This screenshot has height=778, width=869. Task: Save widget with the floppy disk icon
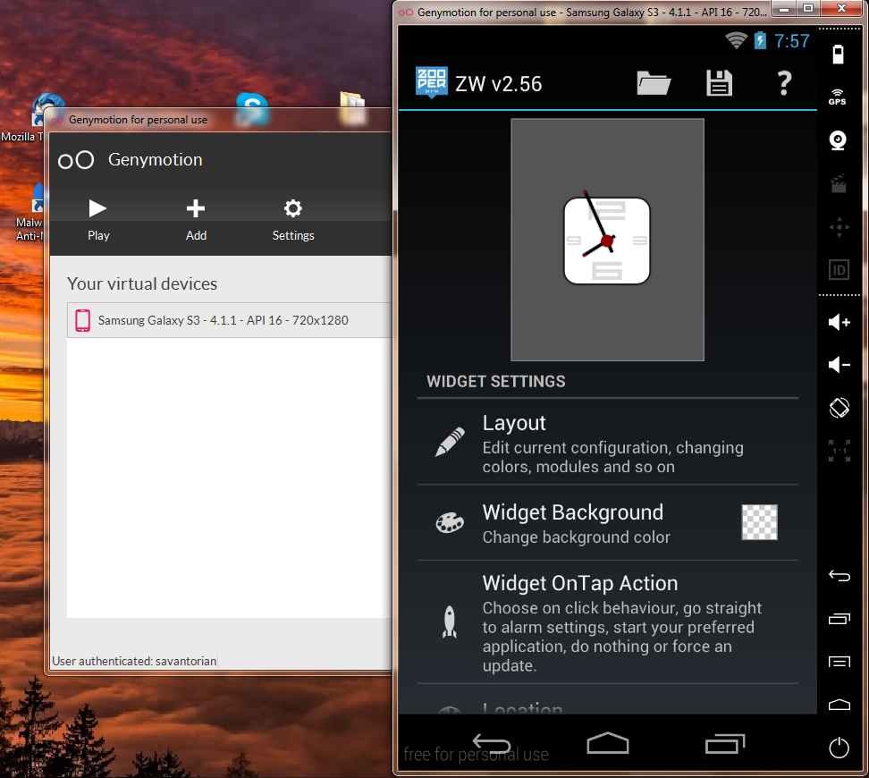click(x=720, y=84)
